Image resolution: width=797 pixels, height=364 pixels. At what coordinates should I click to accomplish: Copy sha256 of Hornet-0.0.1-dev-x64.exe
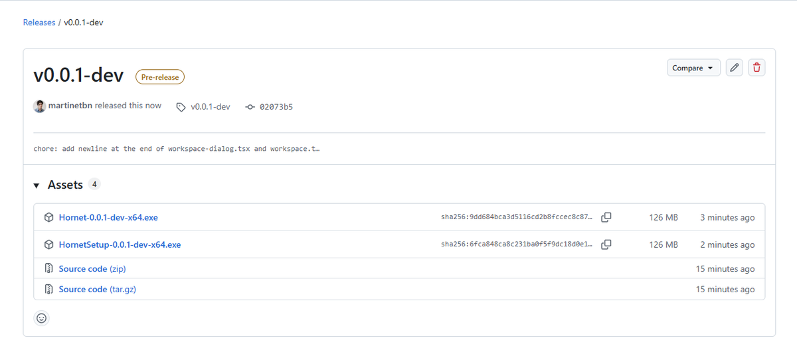[x=606, y=217]
